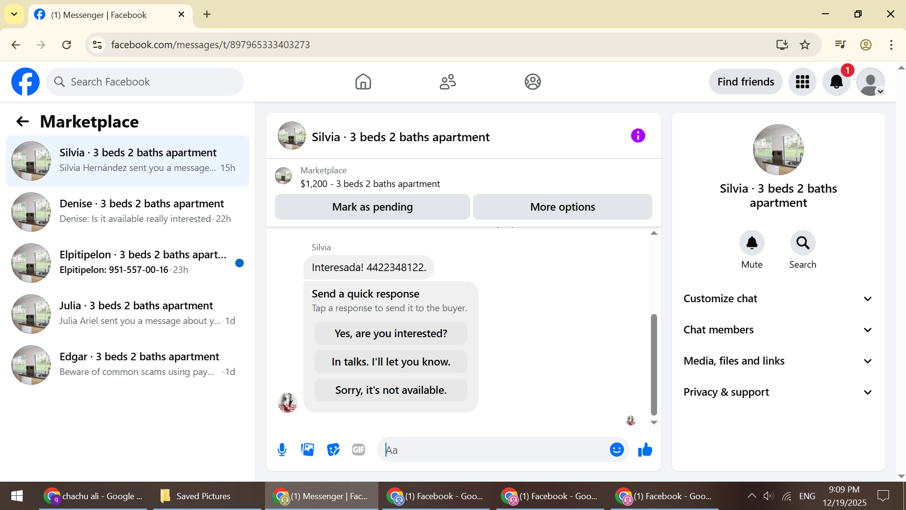Open volume control in system tray
The image size is (906, 510).
click(769, 496)
